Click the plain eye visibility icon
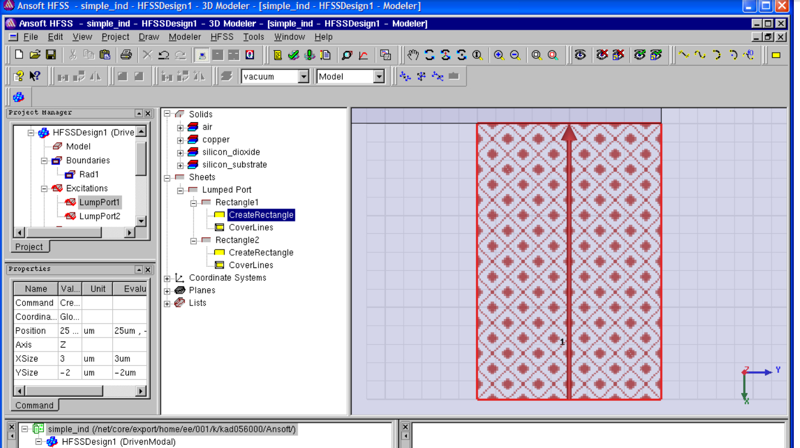 580,55
